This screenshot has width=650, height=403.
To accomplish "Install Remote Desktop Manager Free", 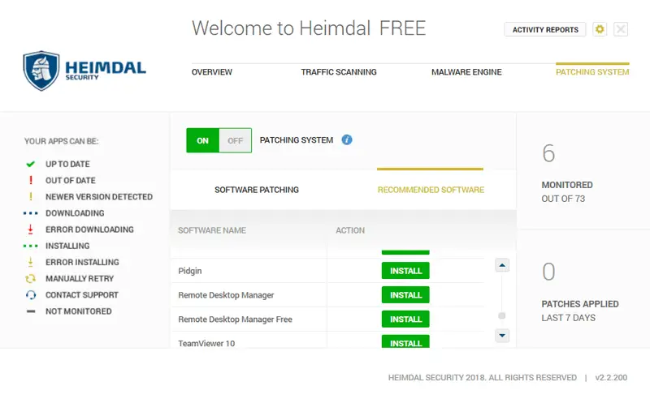I will pyautogui.click(x=405, y=319).
